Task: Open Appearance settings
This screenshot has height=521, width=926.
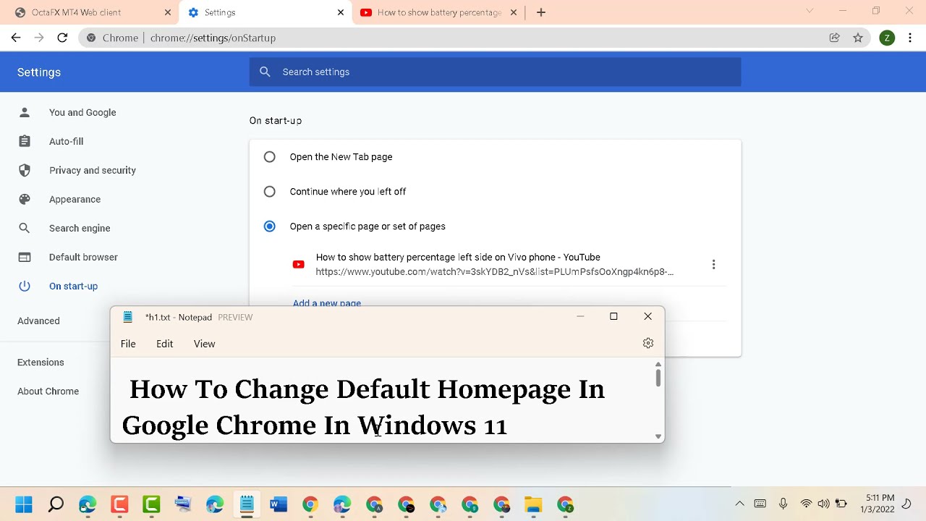Action: 75,199
